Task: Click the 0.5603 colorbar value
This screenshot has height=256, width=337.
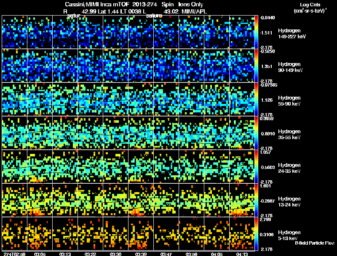Action: (268, 167)
